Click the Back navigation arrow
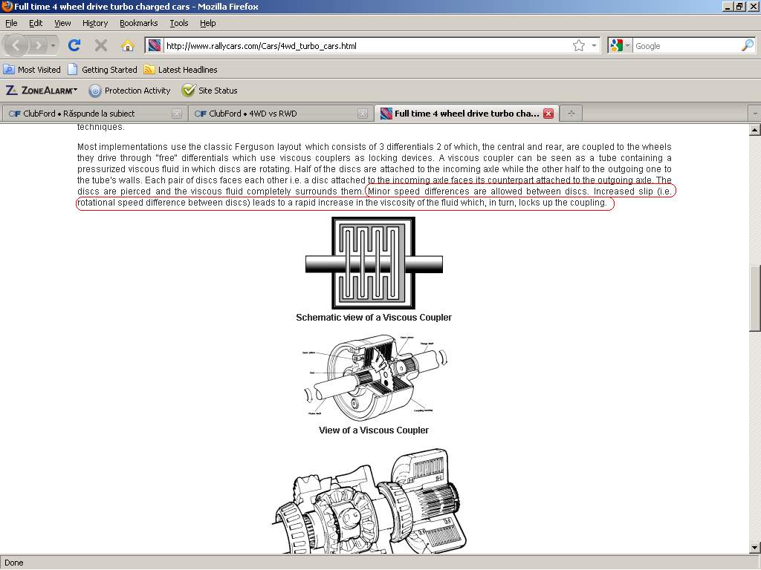 16,45
